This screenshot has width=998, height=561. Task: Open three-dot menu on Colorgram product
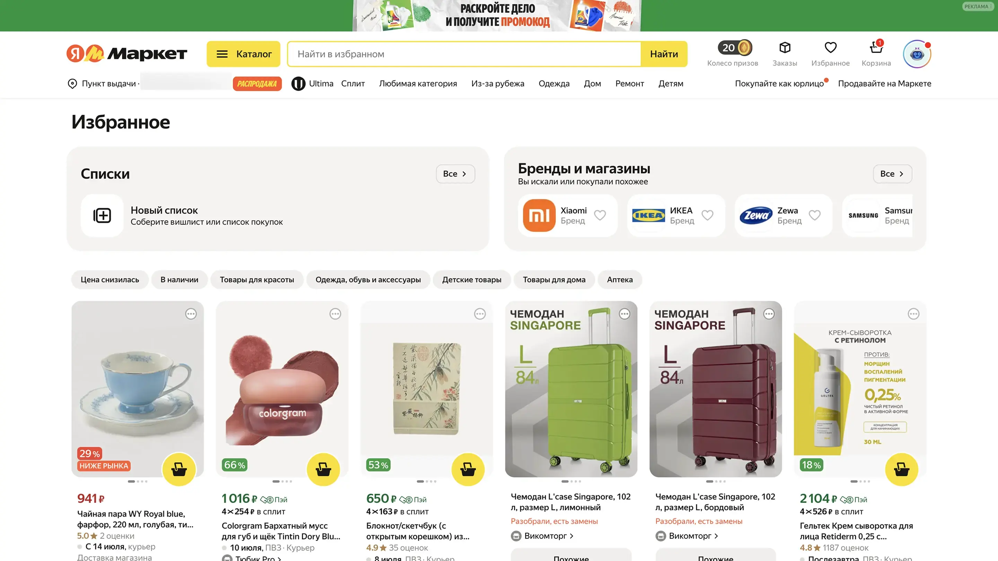click(x=335, y=314)
